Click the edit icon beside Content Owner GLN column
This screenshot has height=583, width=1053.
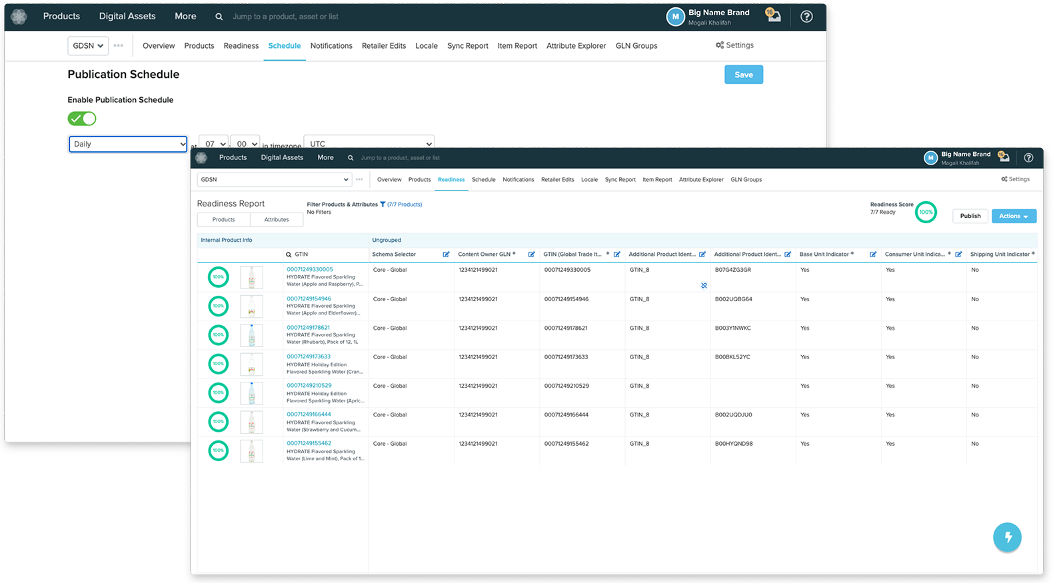click(x=531, y=255)
